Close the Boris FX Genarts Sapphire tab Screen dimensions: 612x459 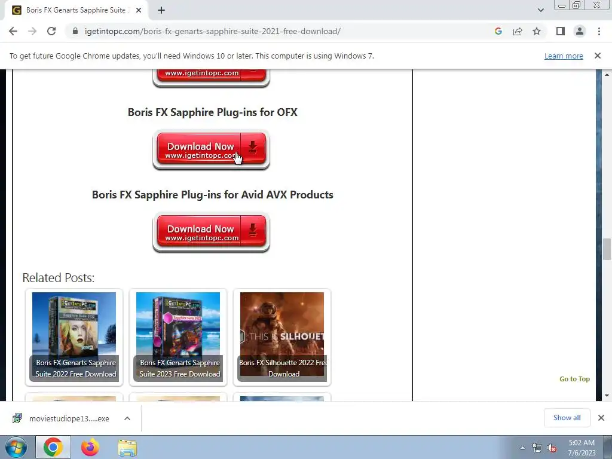pos(139,10)
